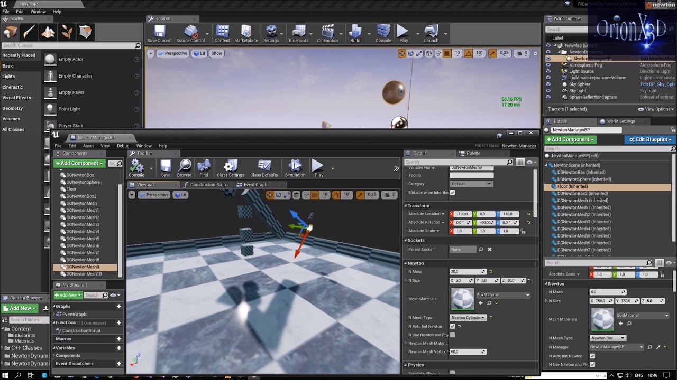This screenshot has width=677, height=380.
Task: Switch to Palette tab
Action: pos(473,153)
